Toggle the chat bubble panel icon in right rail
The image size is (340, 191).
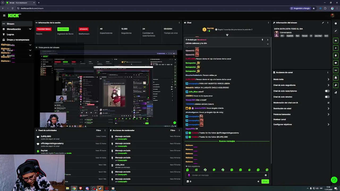pyautogui.click(x=336, y=63)
